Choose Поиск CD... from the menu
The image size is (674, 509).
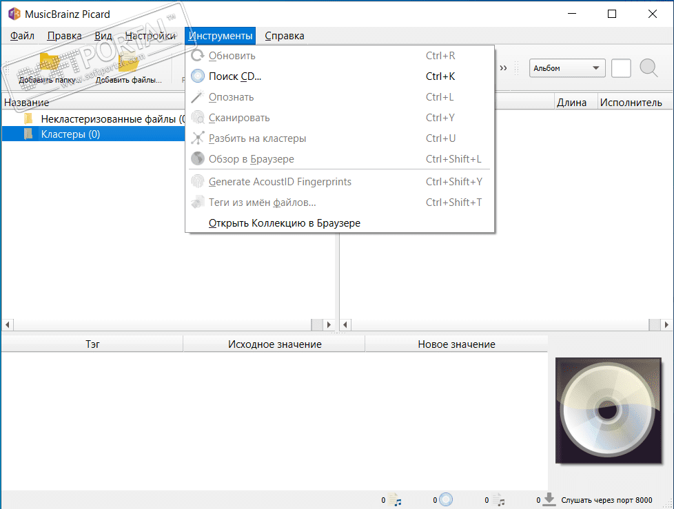(x=340, y=76)
